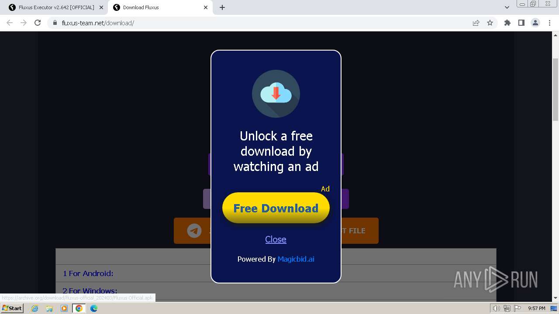Click the Close link in the ad popup
559x314 pixels.
pyautogui.click(x=276, y=239)
